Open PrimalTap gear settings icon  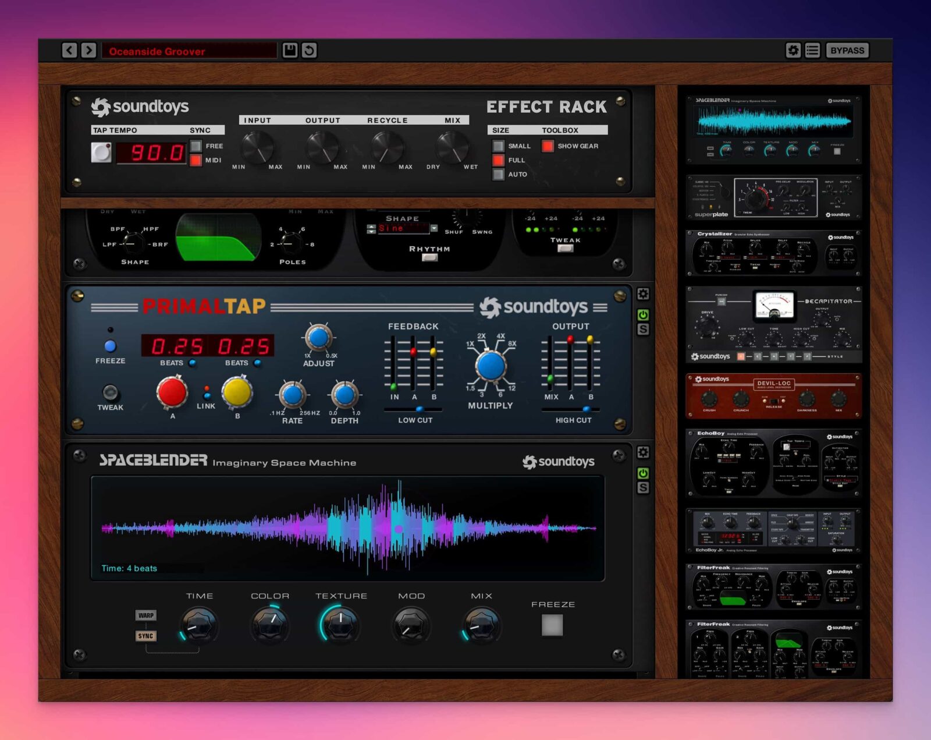(643, 294)
